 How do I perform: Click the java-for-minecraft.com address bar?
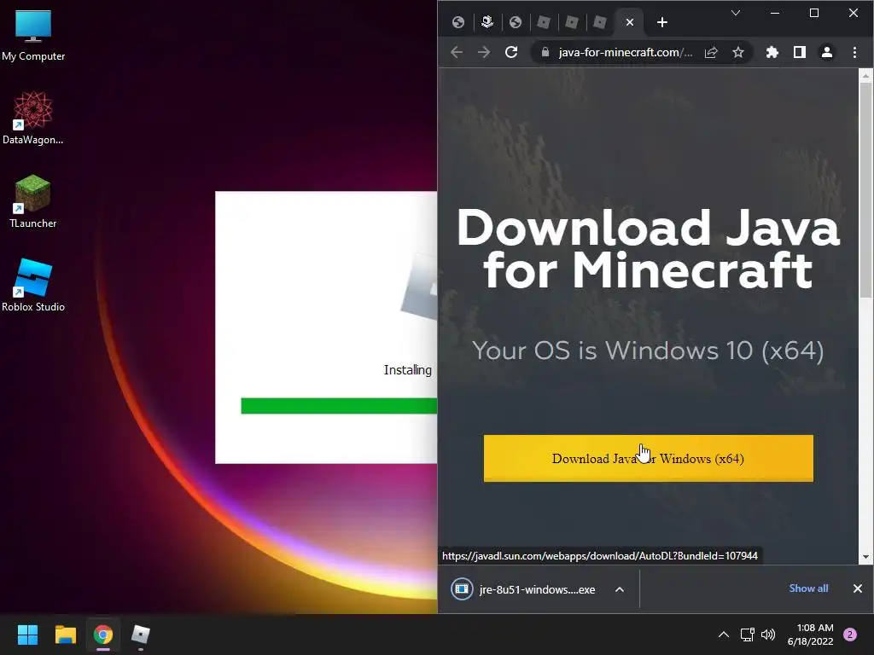(x=626, y=52)
